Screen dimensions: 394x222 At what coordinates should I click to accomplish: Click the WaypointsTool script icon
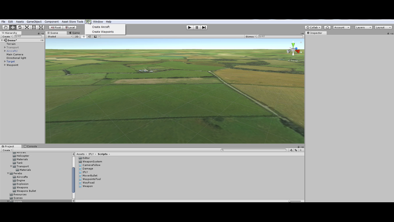point(80,179)
